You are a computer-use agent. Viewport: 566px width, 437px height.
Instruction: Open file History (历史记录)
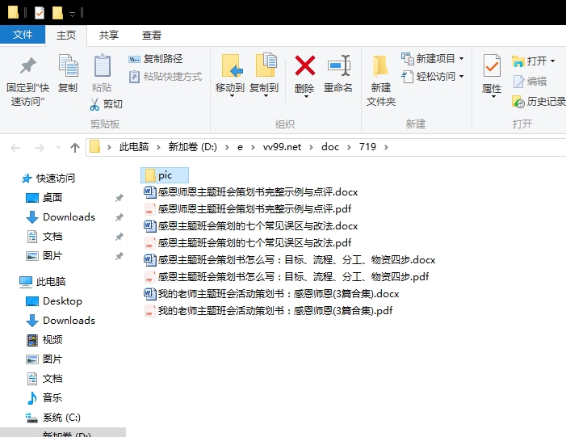click(x=539, y=102)
